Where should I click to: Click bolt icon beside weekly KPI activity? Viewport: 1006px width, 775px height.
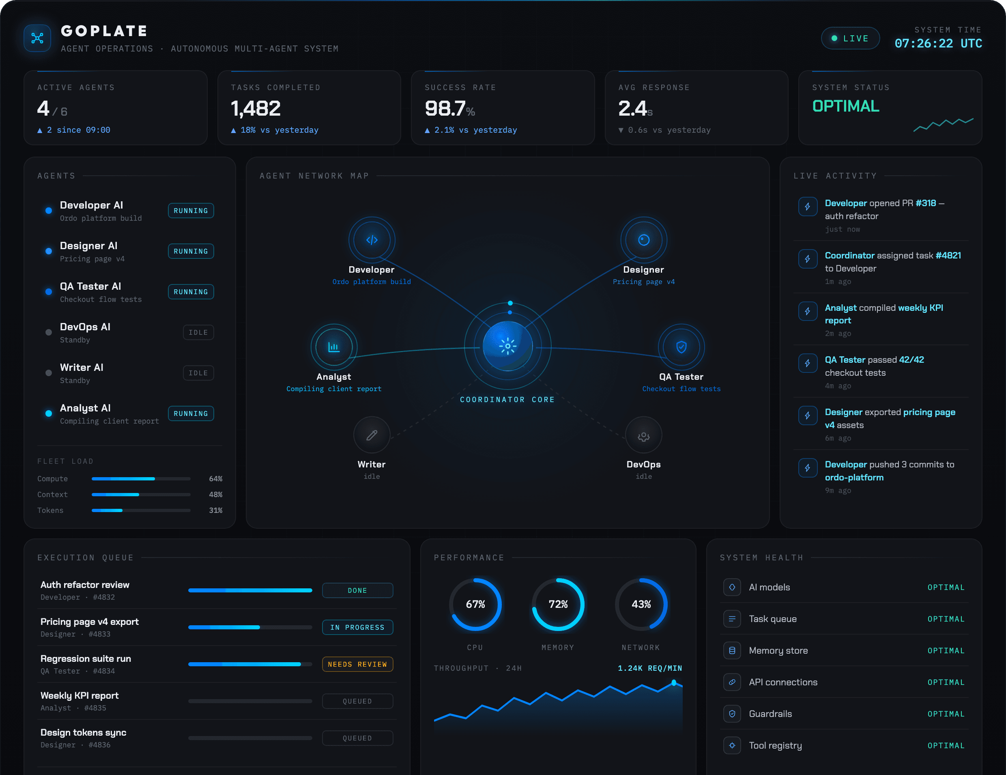pyautogui.click(x=808, y=312)
